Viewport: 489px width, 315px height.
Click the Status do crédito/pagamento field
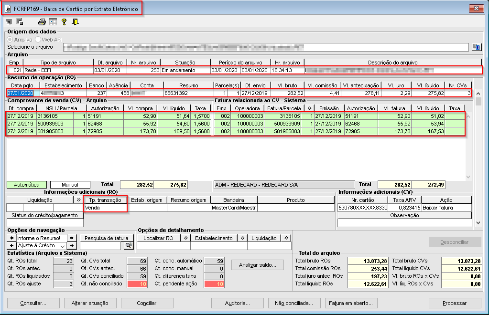click(x=45, y=223)
